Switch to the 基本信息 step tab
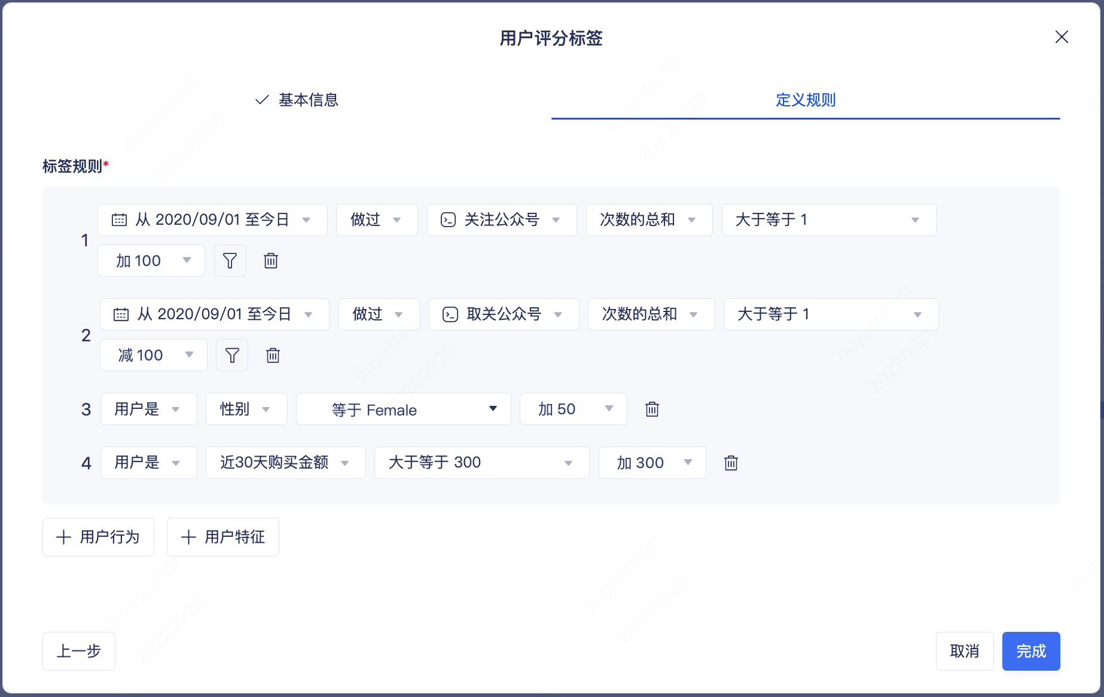Viewport: 1104px width, 697px height. [x=297, y=100]
